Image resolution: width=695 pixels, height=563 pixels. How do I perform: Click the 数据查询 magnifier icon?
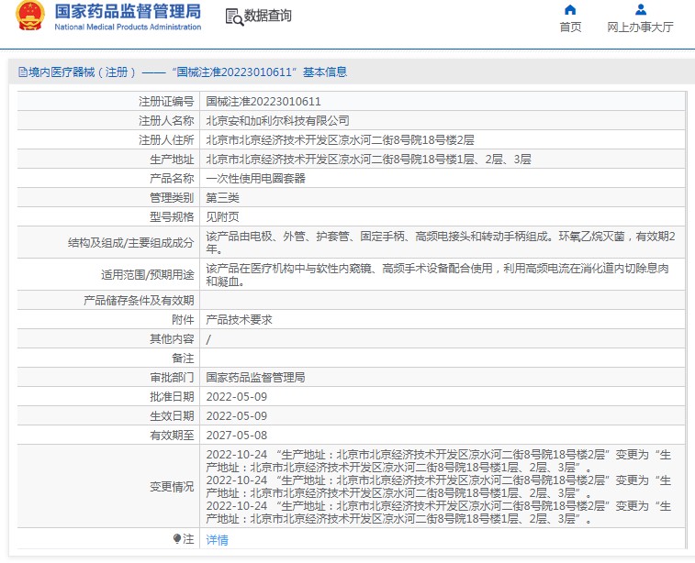pos(234,17)
